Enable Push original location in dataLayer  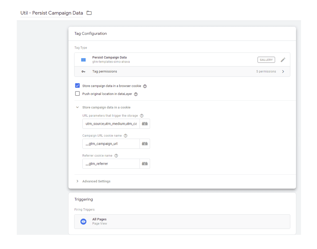(x=77, y=94)
